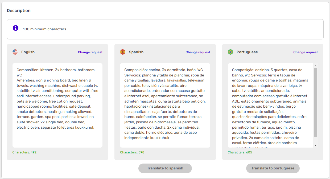
Task: Click the US flag icon
Action: [x=15, y=52]
